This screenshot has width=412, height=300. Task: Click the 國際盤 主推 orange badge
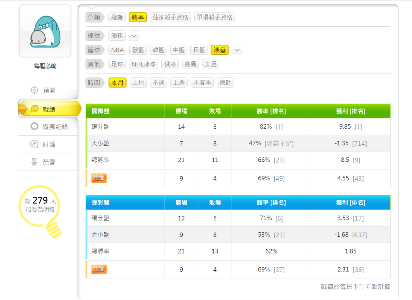pyautogui.click(x=99, y=178)
